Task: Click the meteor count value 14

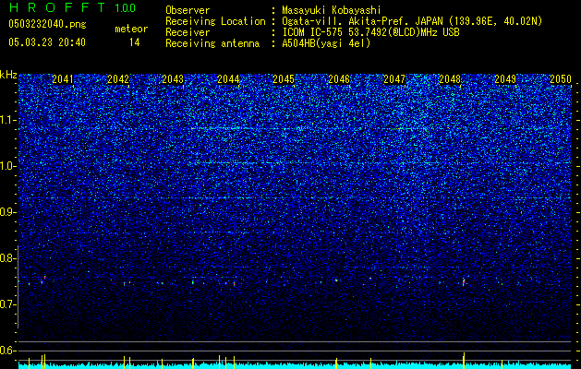Action: point(135,42)
